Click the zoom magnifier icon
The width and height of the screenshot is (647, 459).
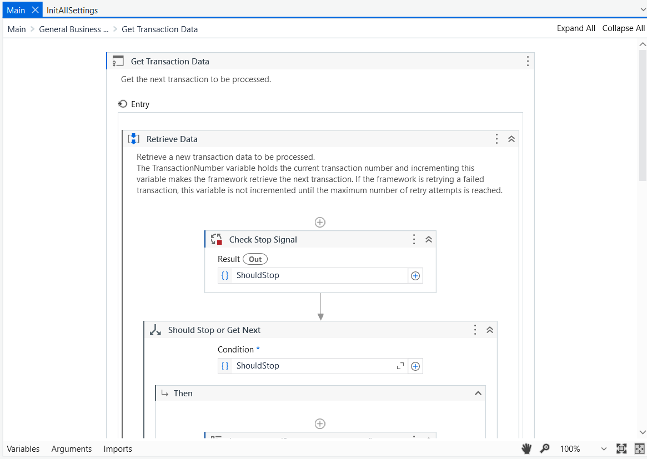(545, 448)
